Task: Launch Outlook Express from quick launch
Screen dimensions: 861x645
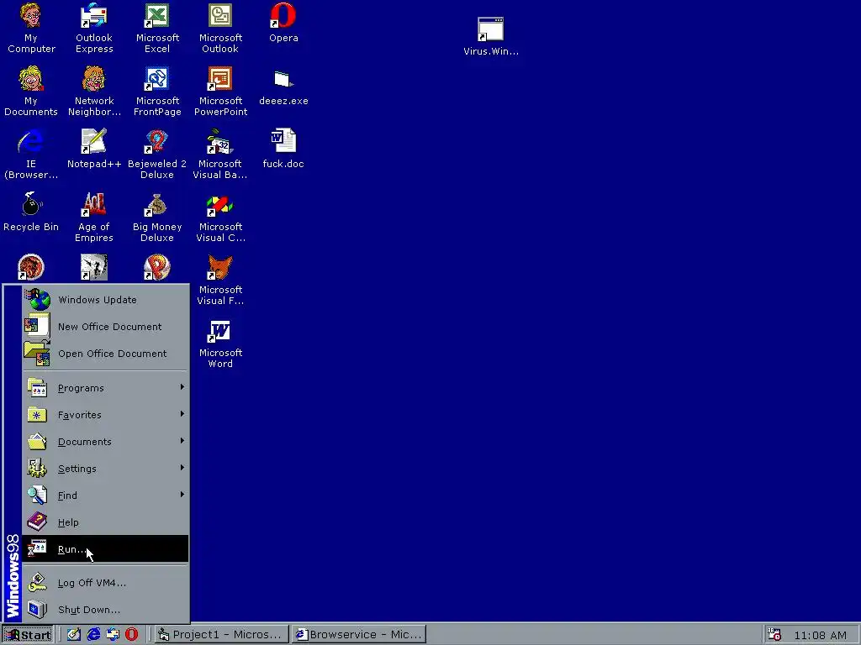Action: point(113,635)
